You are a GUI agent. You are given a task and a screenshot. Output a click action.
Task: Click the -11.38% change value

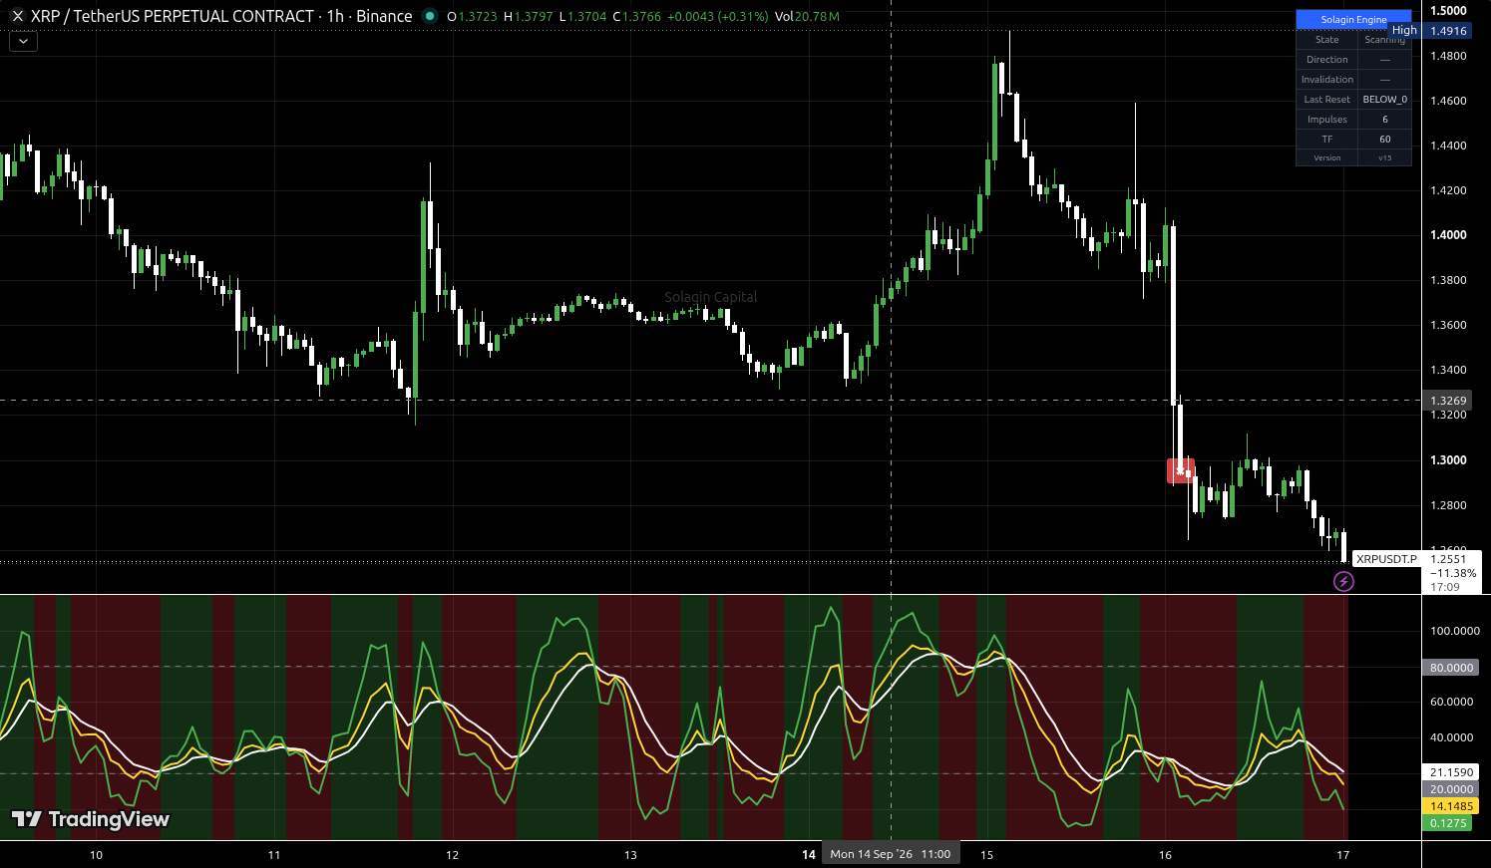click(1453, 573)
